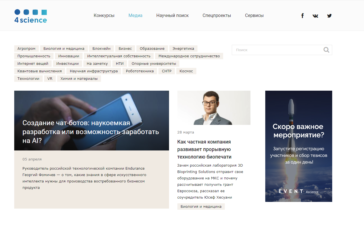
Task: Select the VR topic tag
Action: (50, 79)
